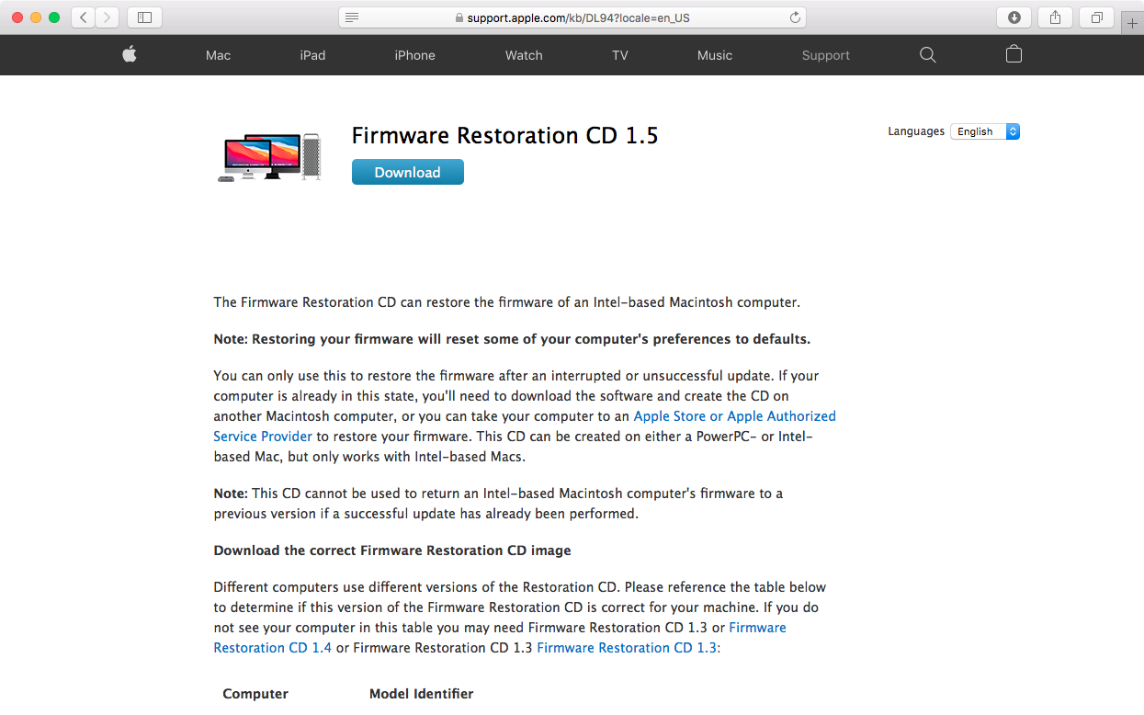Open the Mac navigation item
Image resolution: width=1144 pixels, height=715 pixels.
tap(219, 55)
